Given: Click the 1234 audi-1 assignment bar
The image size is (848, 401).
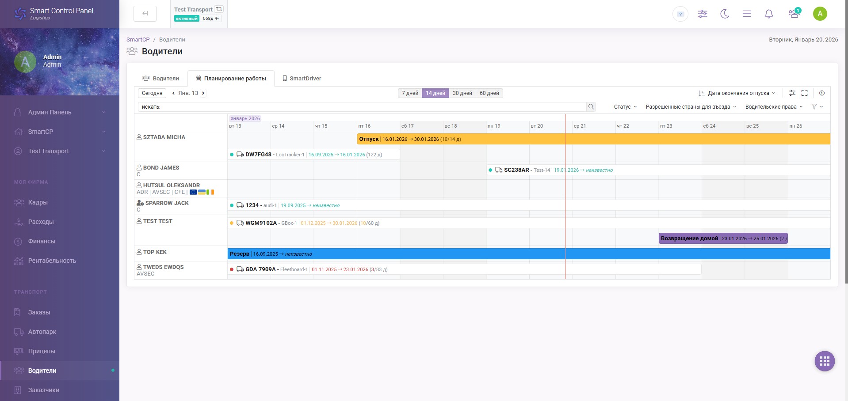Looking at the screenshot, I should 529,205.
